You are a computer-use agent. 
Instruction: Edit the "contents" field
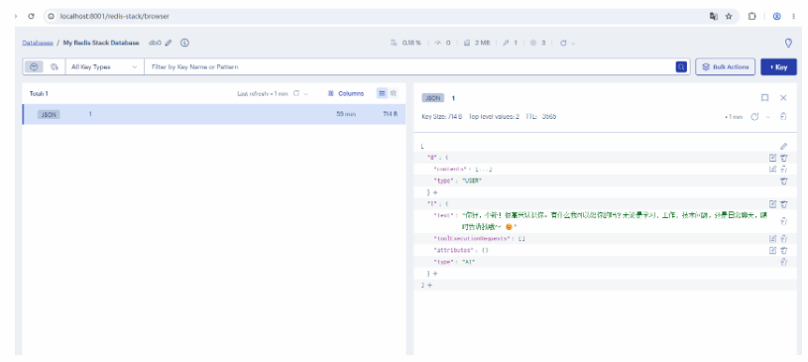[772, 170]
